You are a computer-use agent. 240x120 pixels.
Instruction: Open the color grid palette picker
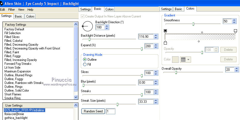point(185,60)
